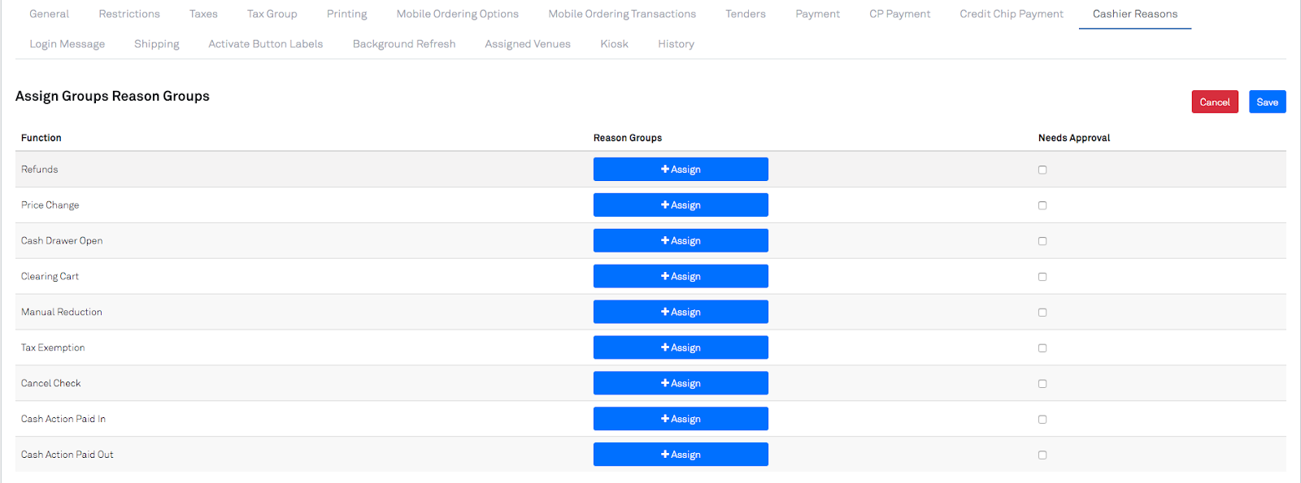The height and width of the screenshot is (483, 1301).
Task: Assign reason group to Tax Exemption
Action: tap(681, 348)
